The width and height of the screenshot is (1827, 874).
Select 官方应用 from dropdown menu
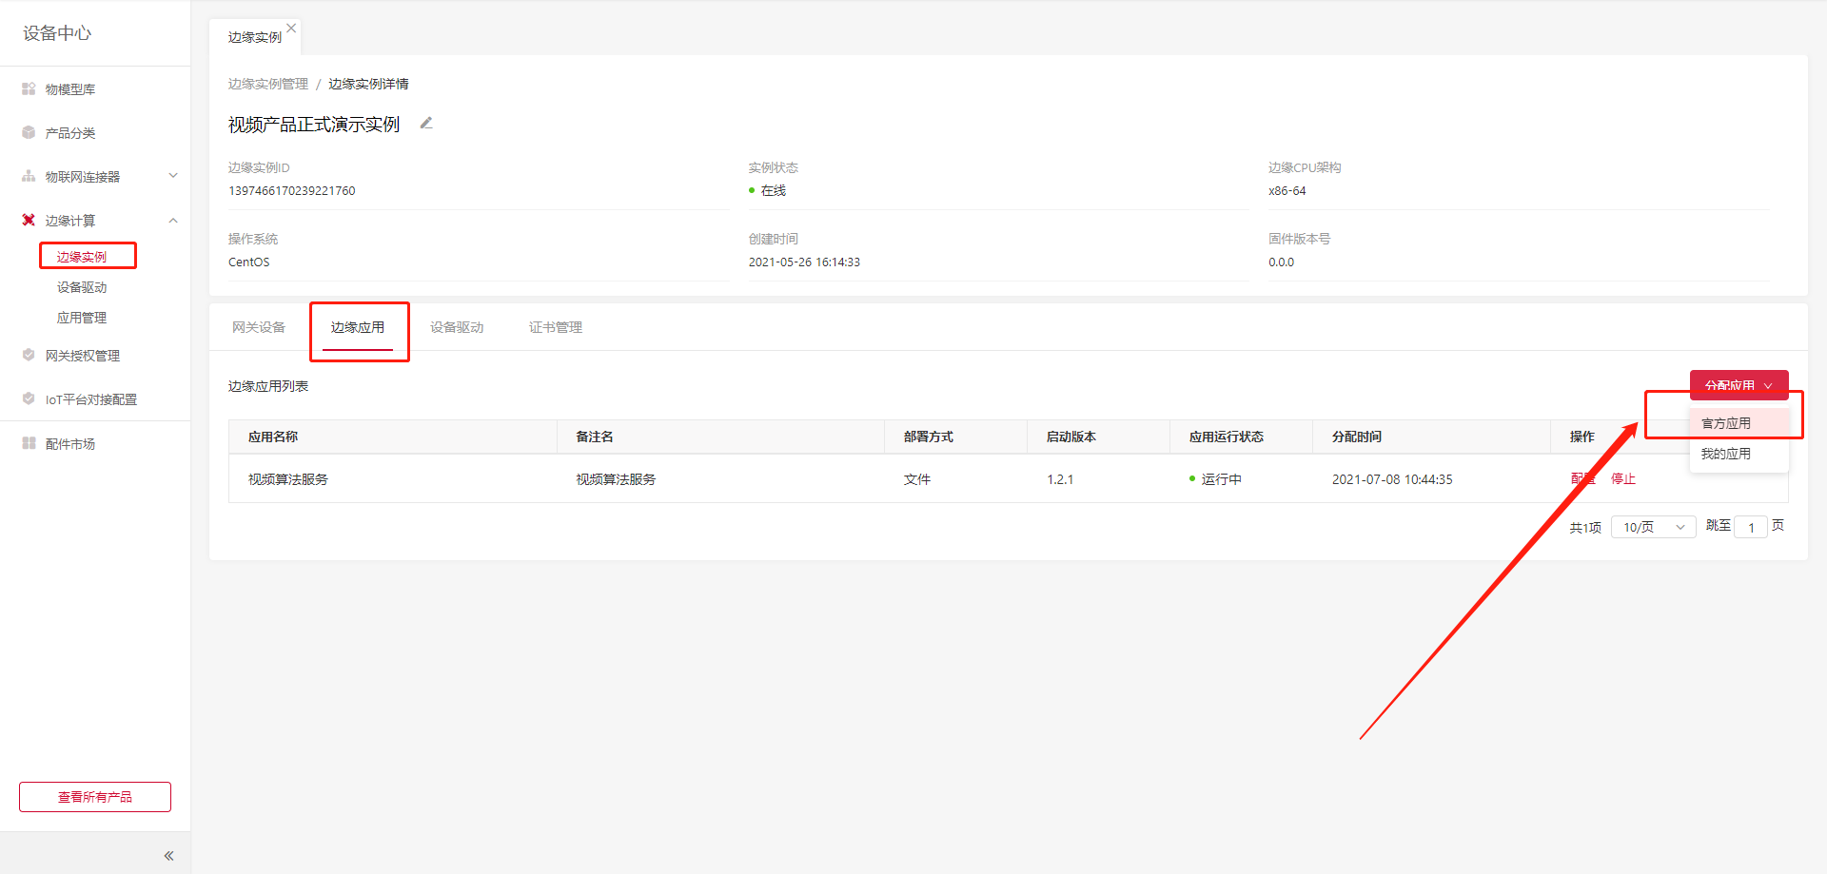click(x=1726, y=423)
